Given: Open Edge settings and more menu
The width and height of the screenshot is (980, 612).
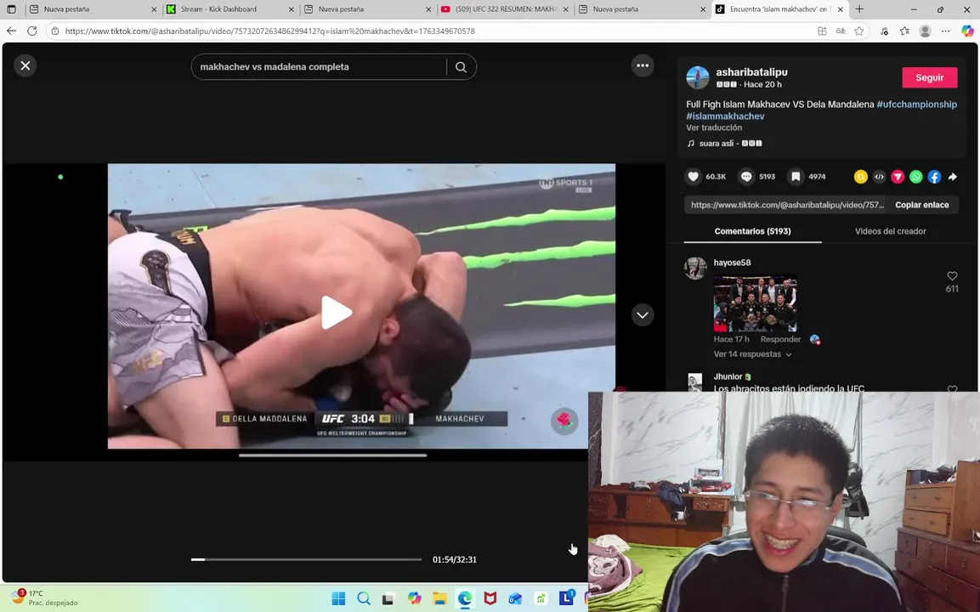Looking at the screenshot, I should point(946,31).
